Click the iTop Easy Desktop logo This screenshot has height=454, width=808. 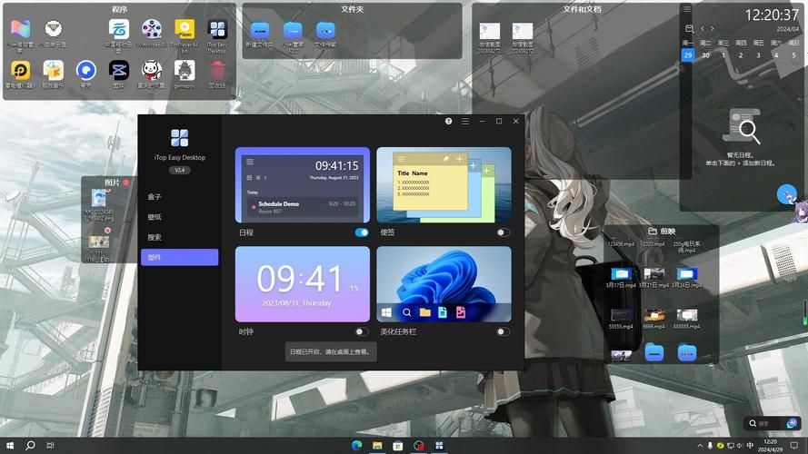pyautogui.click(x=179, y=138)
